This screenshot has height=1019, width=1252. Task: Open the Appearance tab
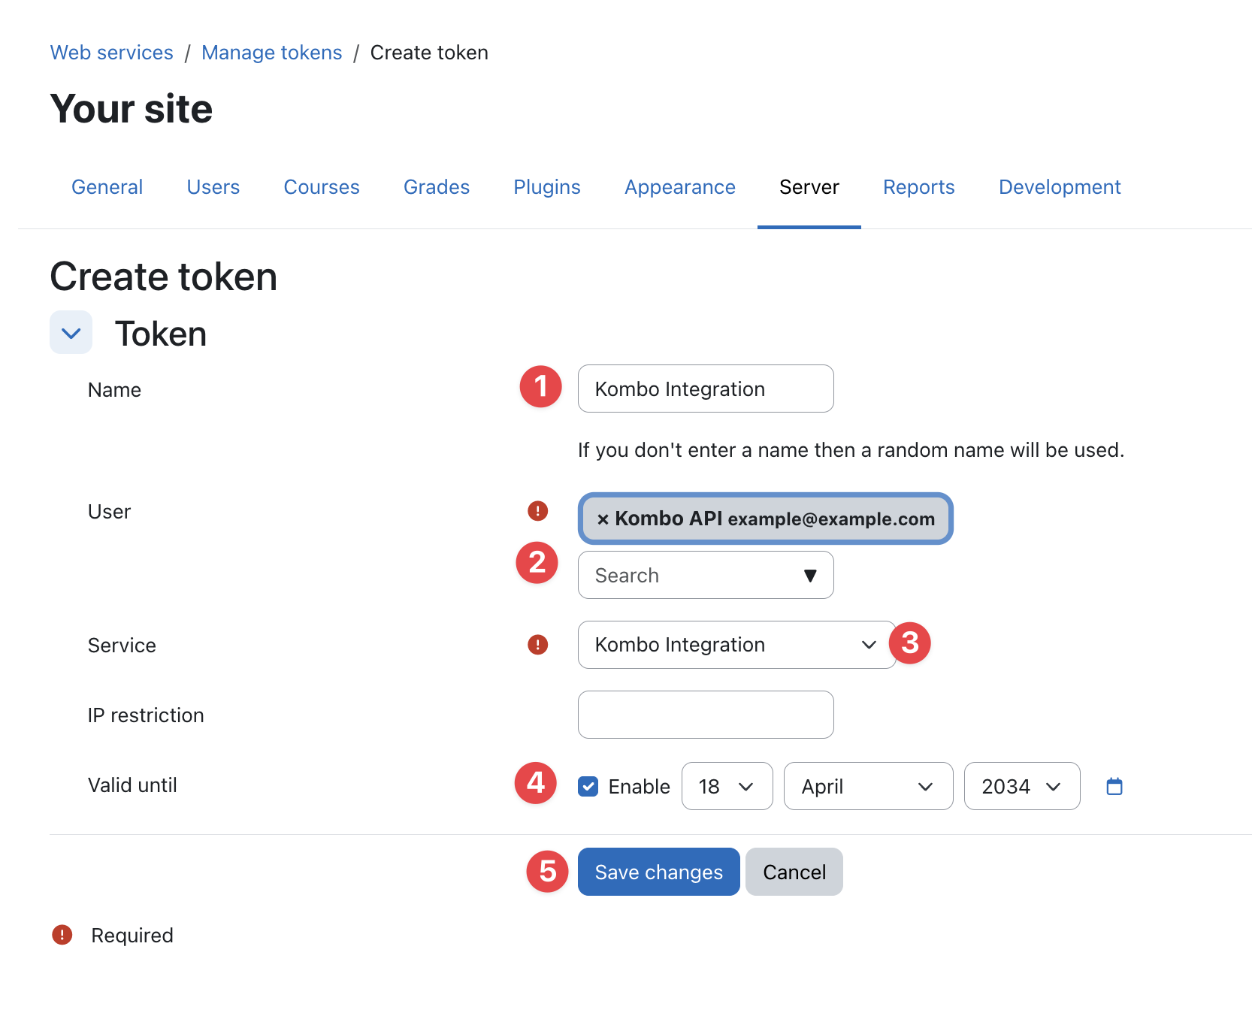pos(679,187)
